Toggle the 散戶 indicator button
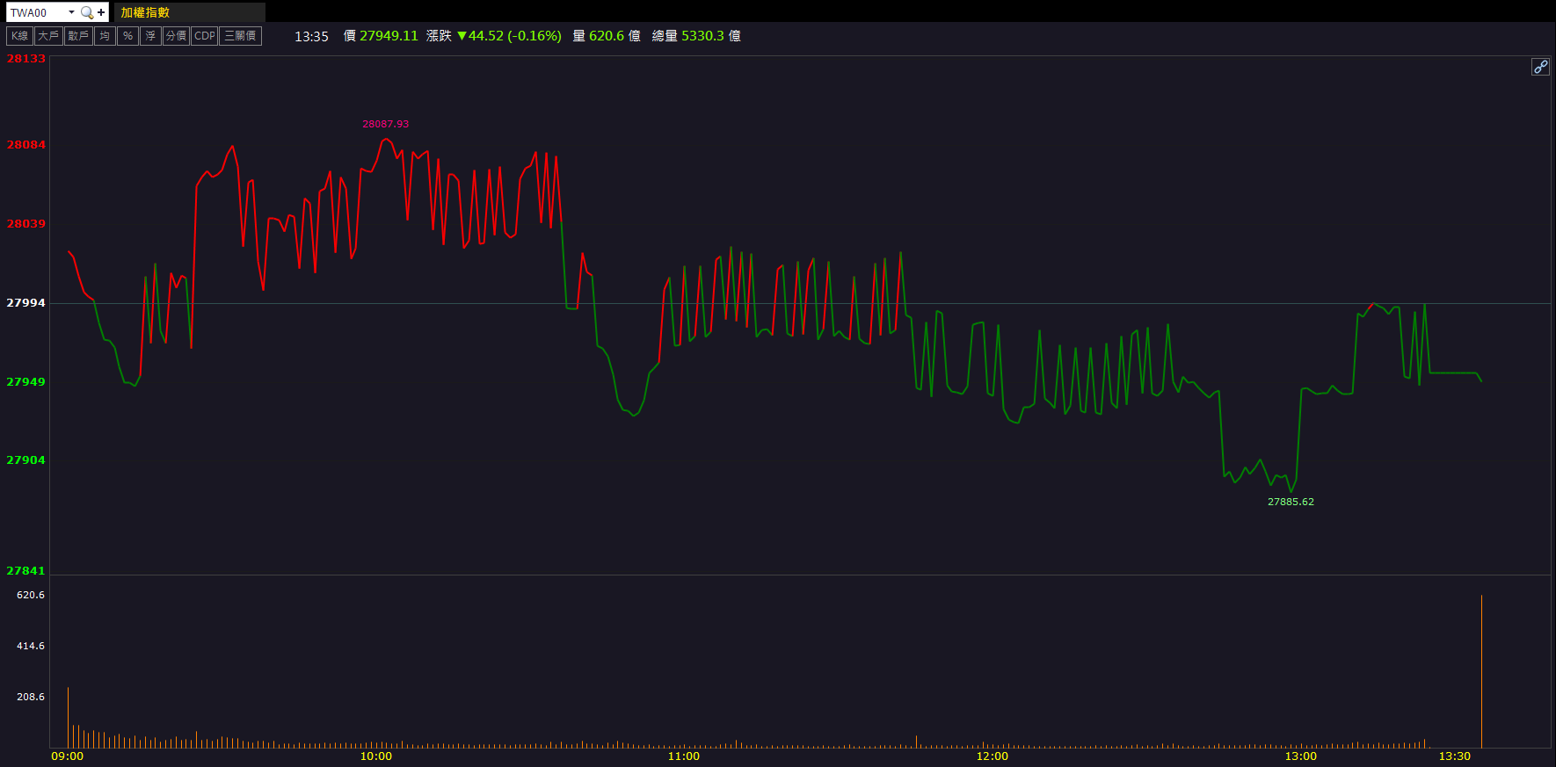 (78, 36)
